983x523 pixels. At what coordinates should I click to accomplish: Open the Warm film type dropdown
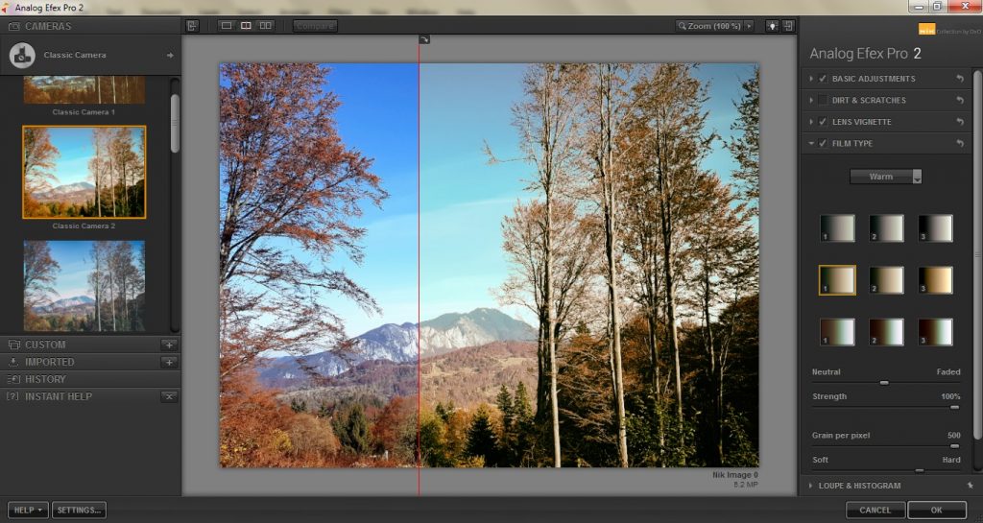click(886, 177)
